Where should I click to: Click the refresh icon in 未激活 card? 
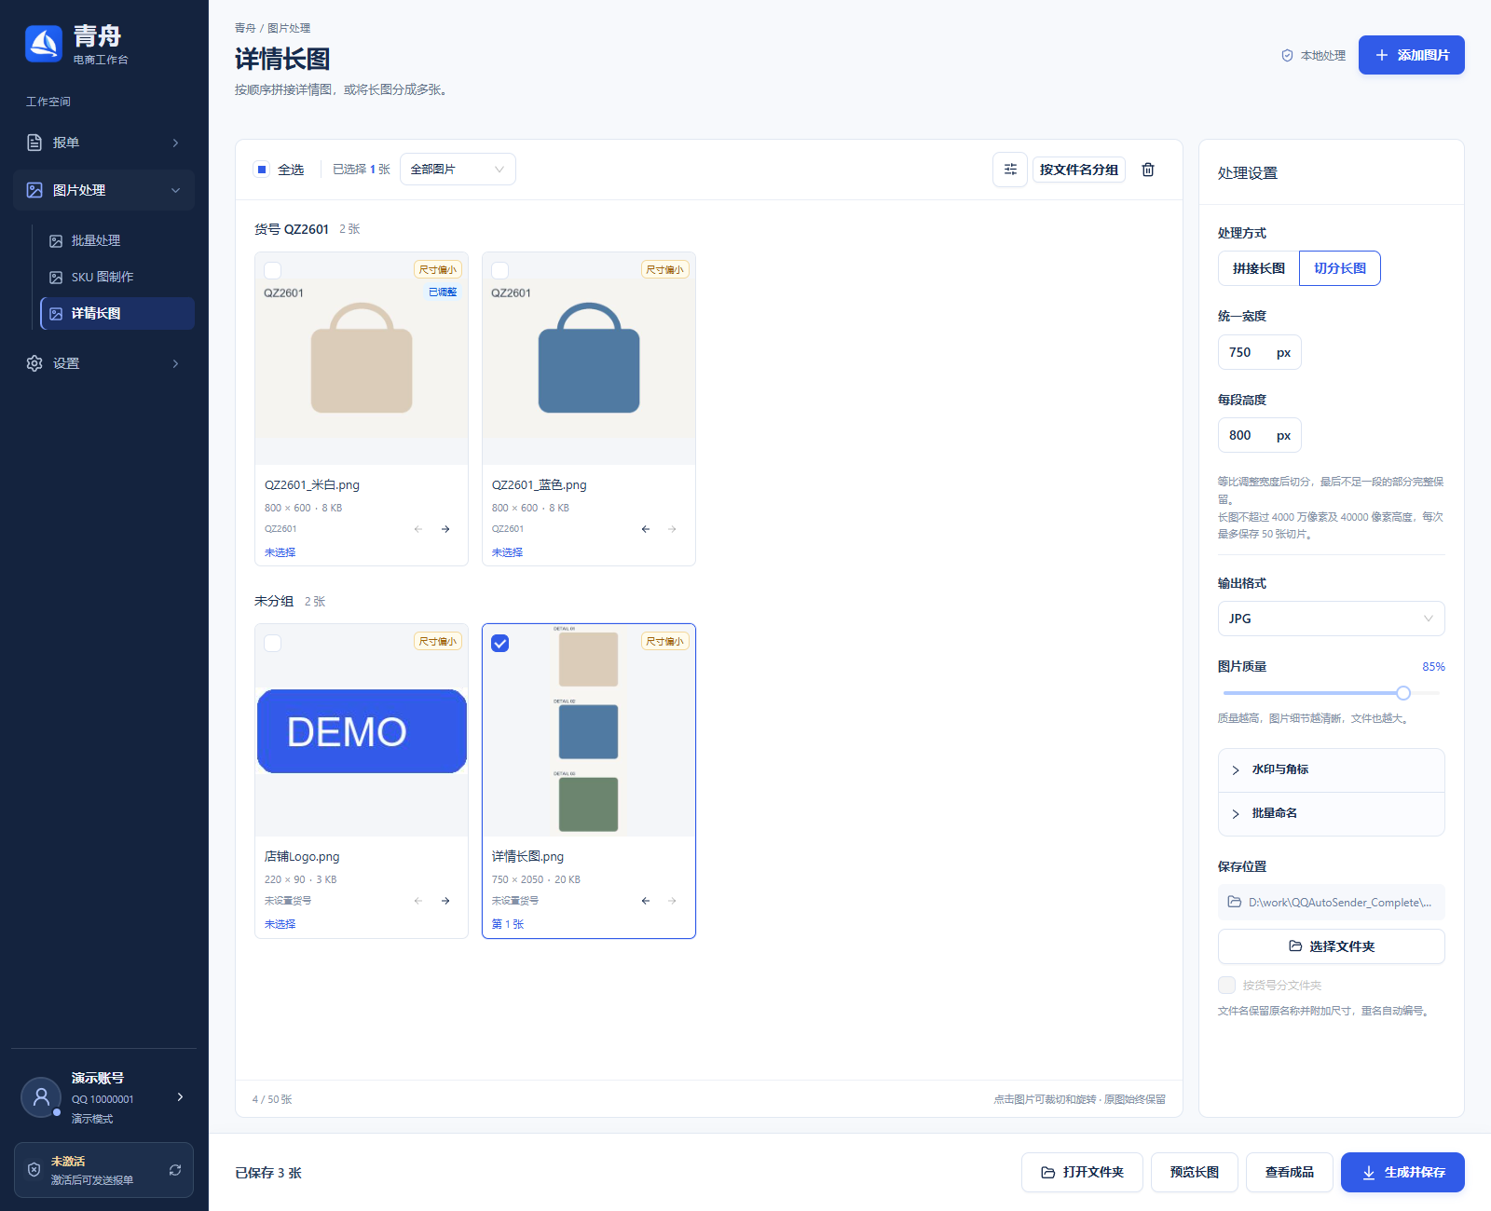175,1170
